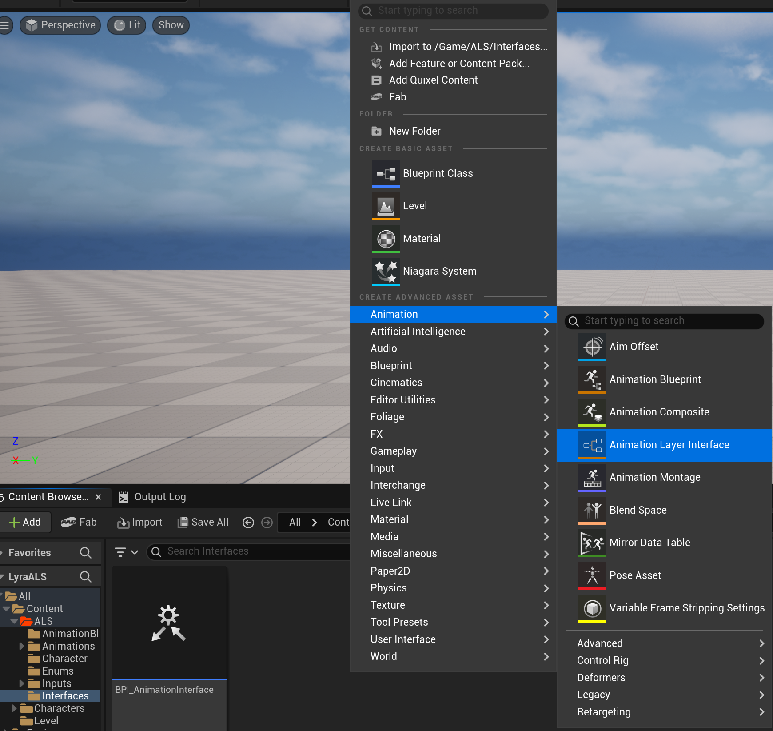
Task: Open the Advanced animation submenu
Action: point(665,643)
